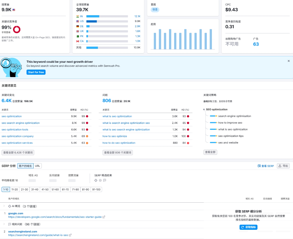Viewport: 293px width, 239px height.
Task: Open the 查看全部 6,426 个关键词 button
Action: [x=17, y=152]
